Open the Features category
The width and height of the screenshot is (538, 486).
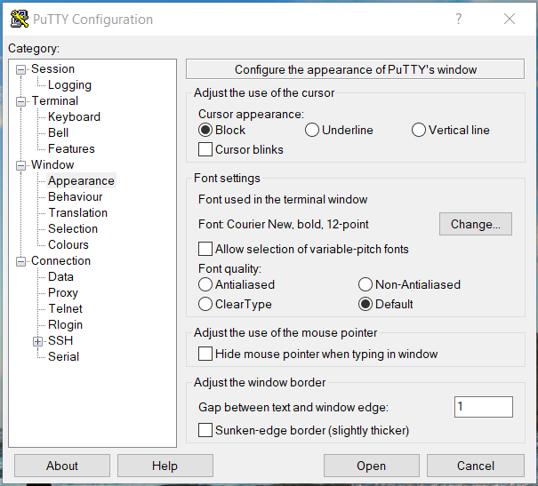[71, 148]
